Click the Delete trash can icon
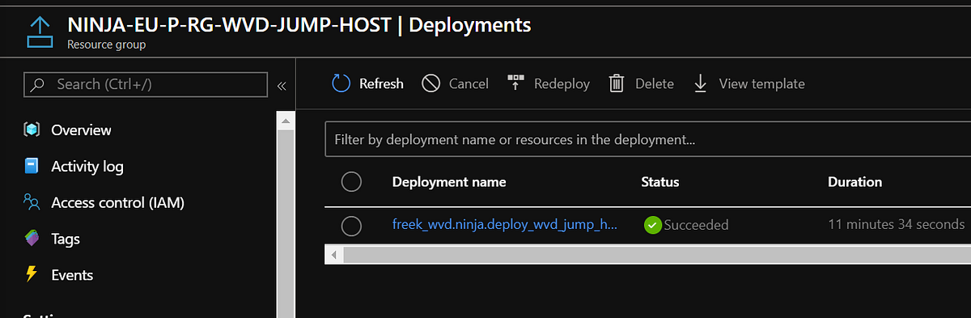 pyautogui.click(x=617, y=83)
